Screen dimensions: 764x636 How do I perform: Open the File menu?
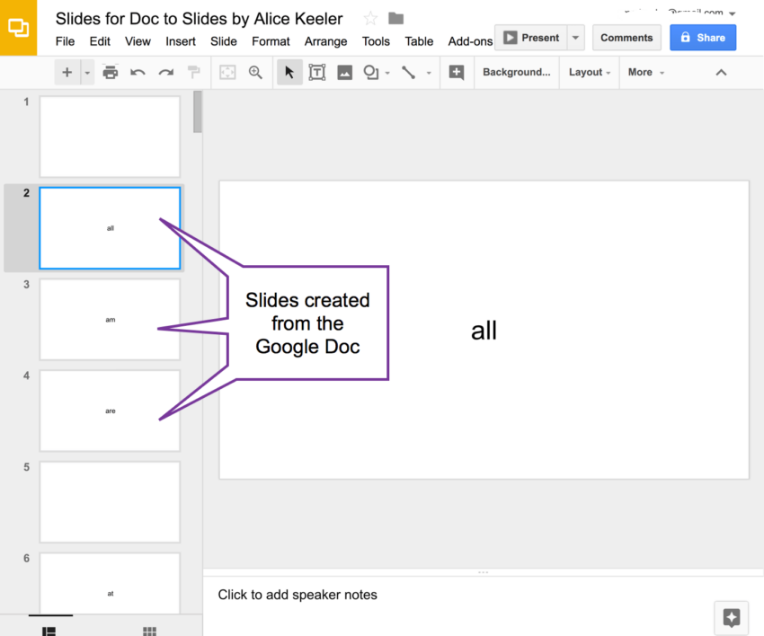(65, 41)
